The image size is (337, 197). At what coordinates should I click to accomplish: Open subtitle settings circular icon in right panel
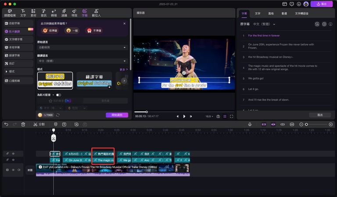point(324,24)
